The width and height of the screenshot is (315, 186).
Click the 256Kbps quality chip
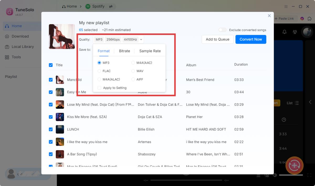pyautogui.click(x=113, y=39)
